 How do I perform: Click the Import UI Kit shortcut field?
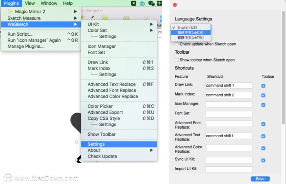pyautogui.click(x=229, y=170)
